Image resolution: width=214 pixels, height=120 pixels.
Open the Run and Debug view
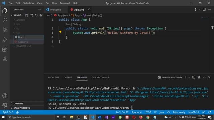[x=5, y=40]
